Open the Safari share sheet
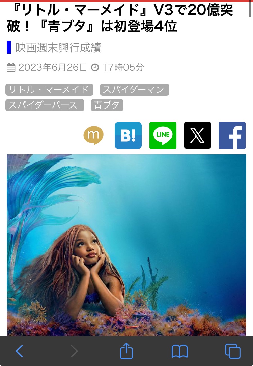This screenshot has width=253, height=366. 126,350
